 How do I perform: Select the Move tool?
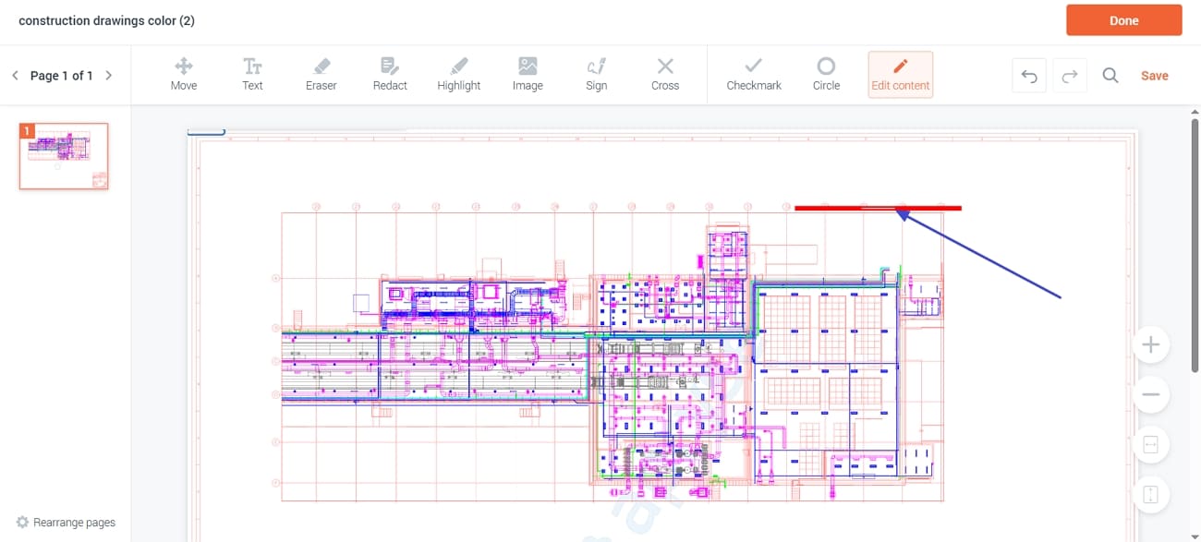click(x=184, y=75)
